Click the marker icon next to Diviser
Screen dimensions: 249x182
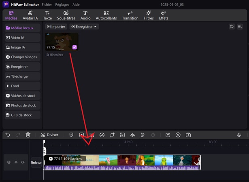pos(71,135)
